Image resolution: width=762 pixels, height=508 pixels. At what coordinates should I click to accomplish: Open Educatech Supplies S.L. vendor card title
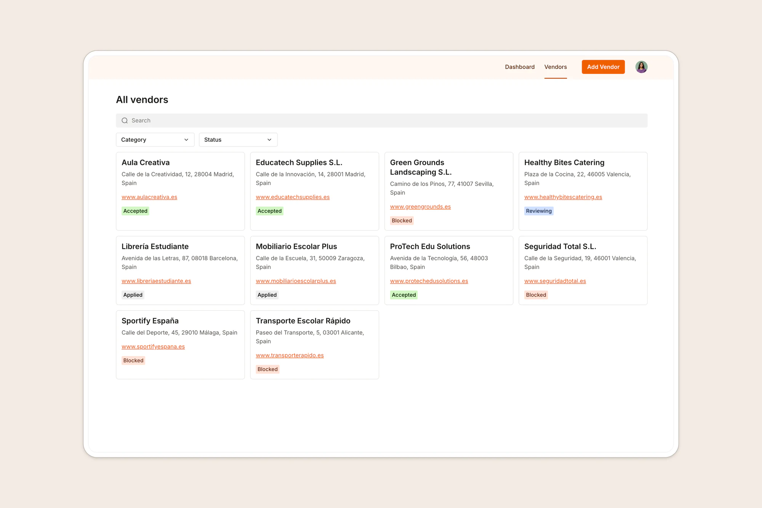tap(299, 162)
